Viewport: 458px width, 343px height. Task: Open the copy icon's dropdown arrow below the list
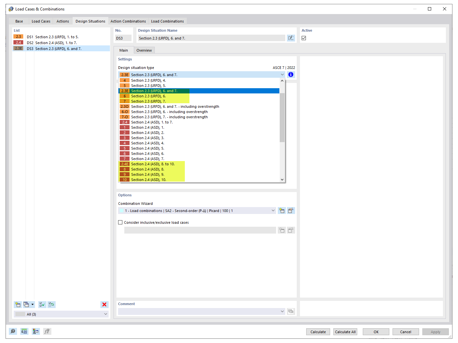(32, 304)
